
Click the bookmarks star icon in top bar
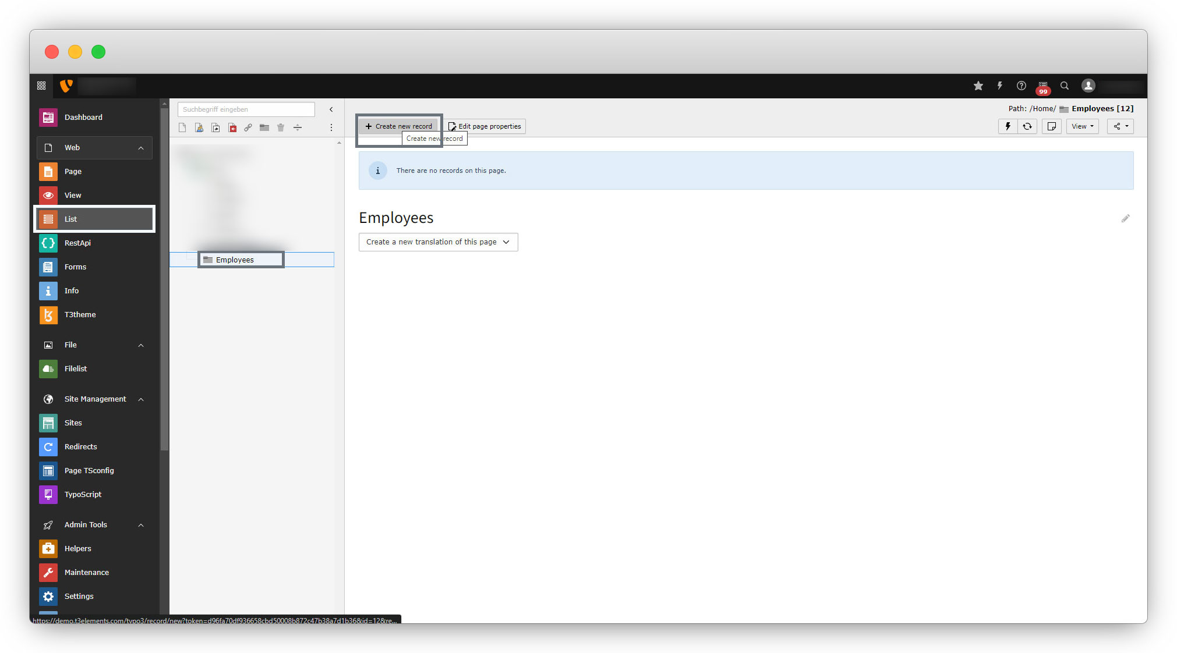[x=978, y=86]
